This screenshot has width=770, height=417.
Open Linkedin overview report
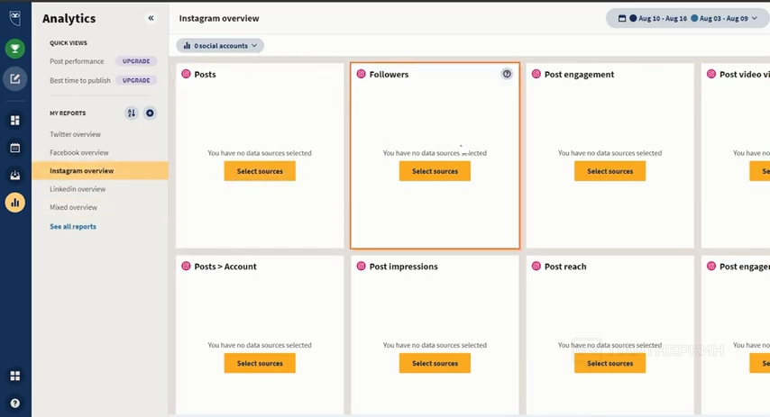(x=78, y=189)
